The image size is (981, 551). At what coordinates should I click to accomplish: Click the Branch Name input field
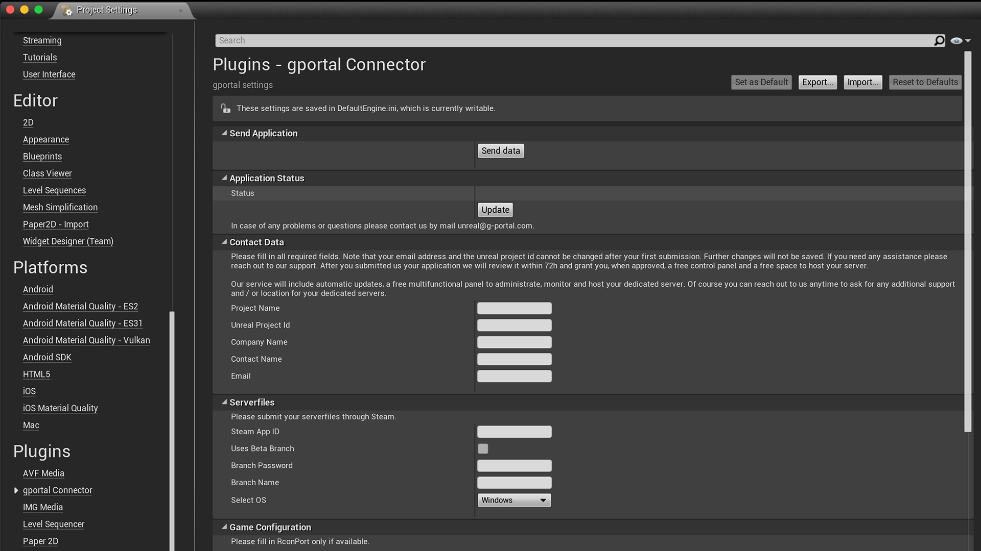coord(514,483)
